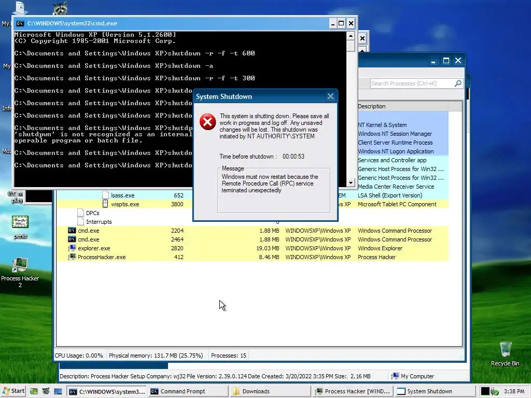Click 'Physical memory: 131.7 MB (25.75%)' status
Image resolution: width=531 pixels, height=398 pixels.
click(x=156, y=356)
